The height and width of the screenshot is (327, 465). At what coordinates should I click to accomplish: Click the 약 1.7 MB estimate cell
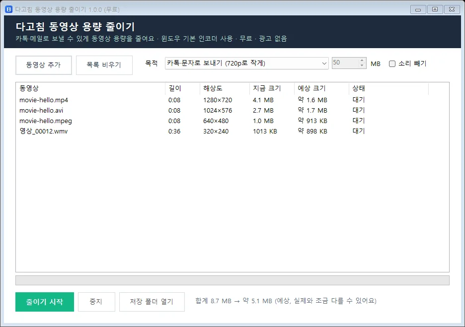pos(312,111)
